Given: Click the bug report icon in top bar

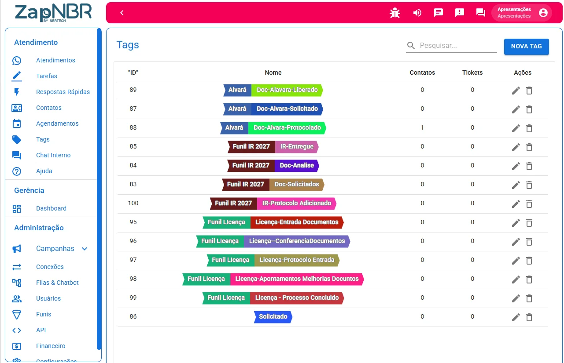Looking at the screenshot, I should tap(395, 13).
